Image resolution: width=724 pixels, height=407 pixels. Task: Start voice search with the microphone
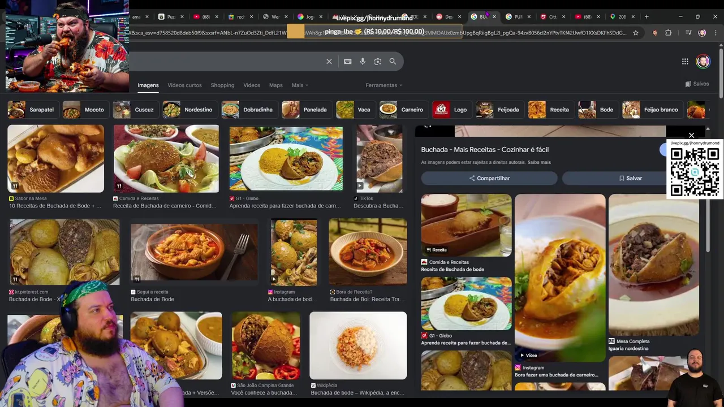pos(363,62)
